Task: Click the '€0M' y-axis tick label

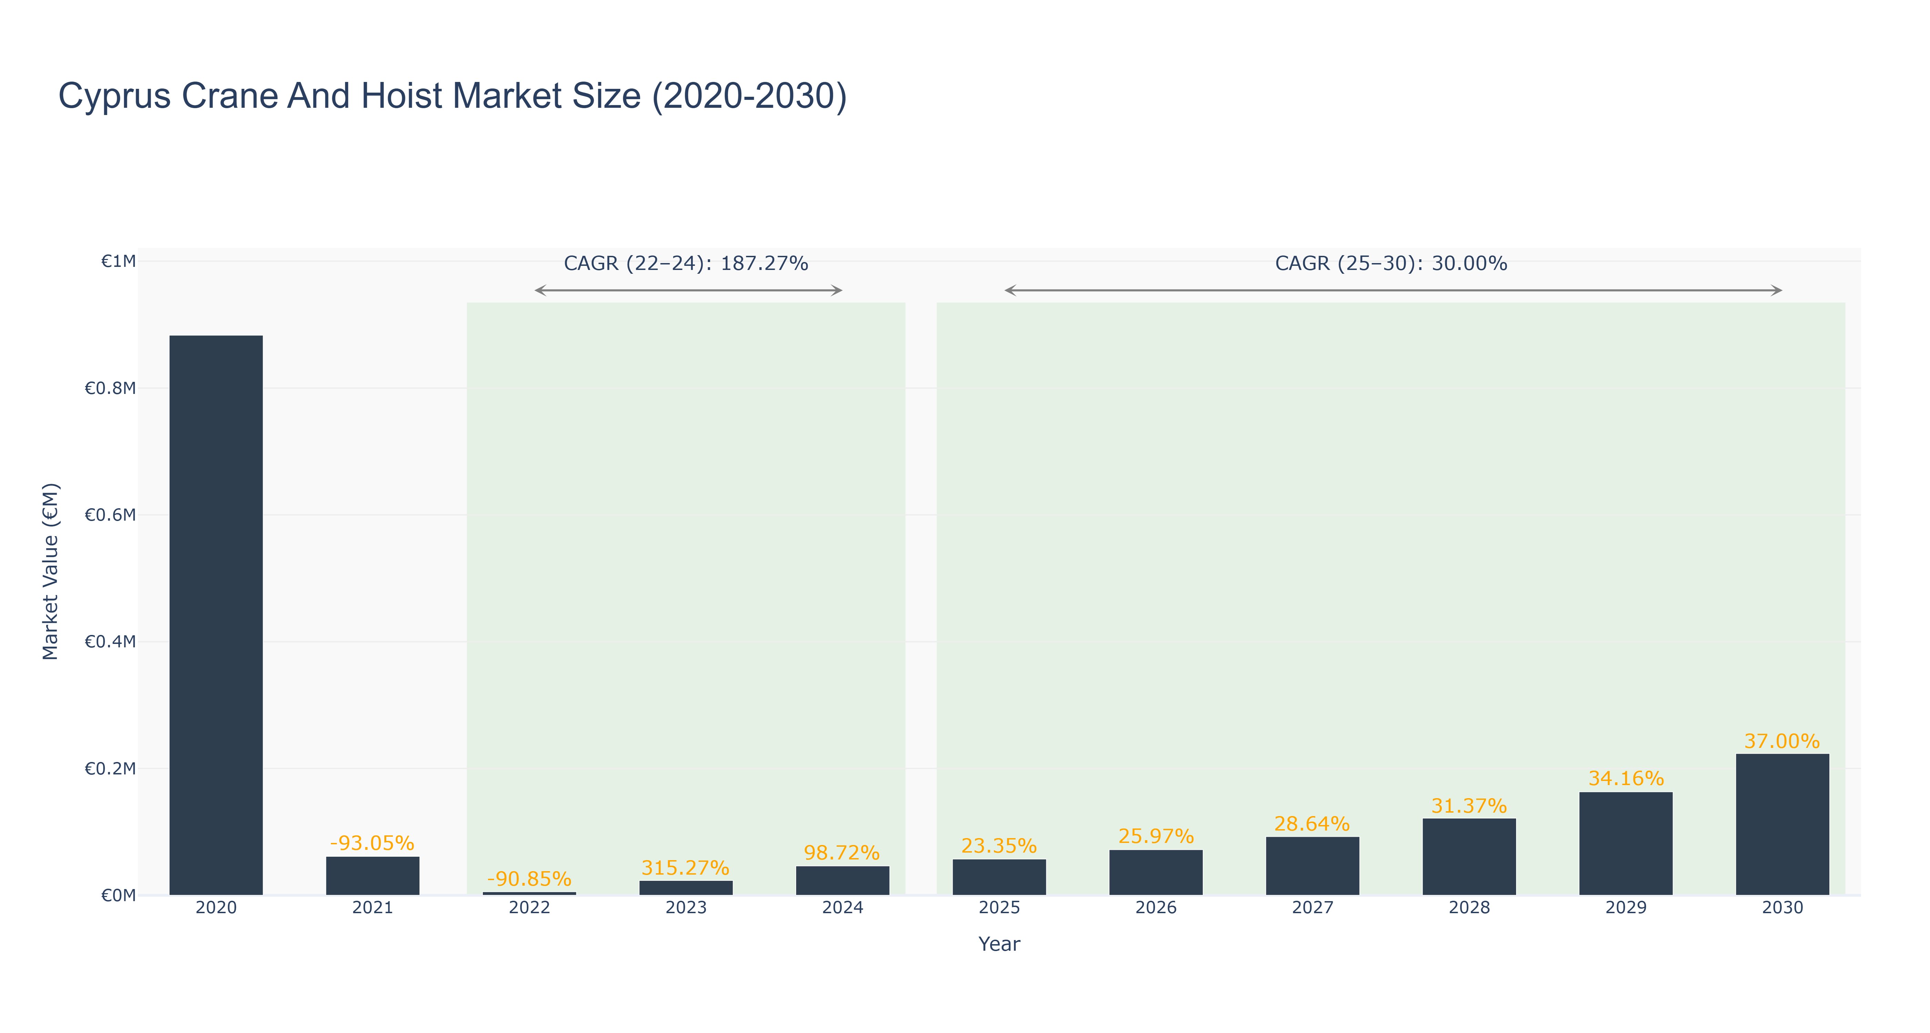Action: point(118,895)
